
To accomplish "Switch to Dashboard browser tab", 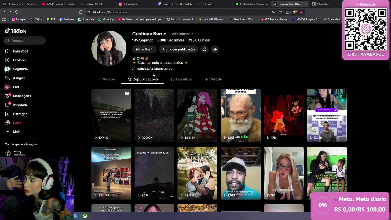I will pyautogui.click(x=213, y=4).
